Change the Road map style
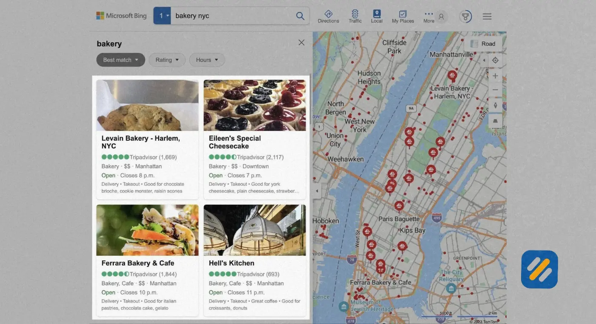 [483, 43]
